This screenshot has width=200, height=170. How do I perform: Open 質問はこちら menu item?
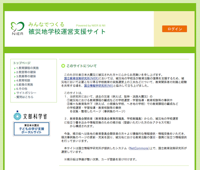[25, 97]
